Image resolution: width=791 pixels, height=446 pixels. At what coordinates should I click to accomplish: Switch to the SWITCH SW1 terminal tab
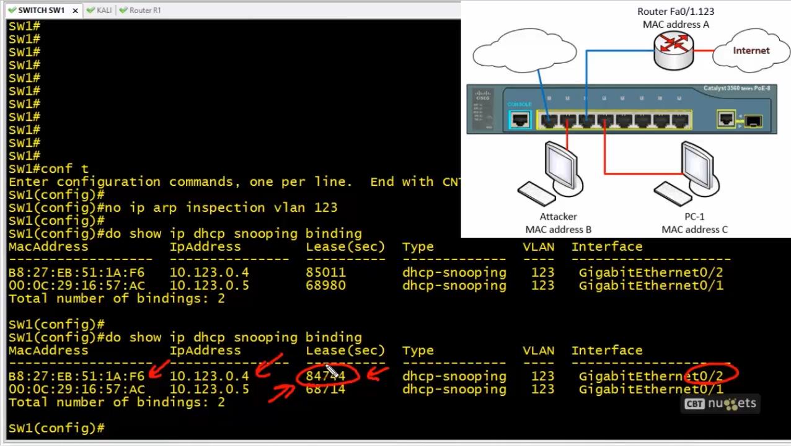click(x=42, y=11)
